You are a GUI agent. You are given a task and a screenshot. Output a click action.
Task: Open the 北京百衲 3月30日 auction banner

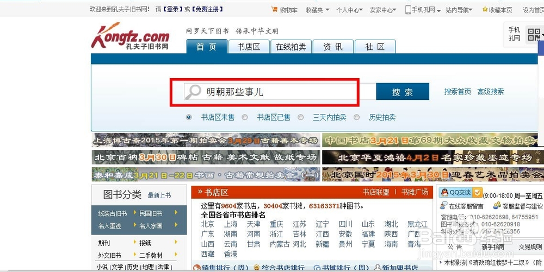coord(206,157)
